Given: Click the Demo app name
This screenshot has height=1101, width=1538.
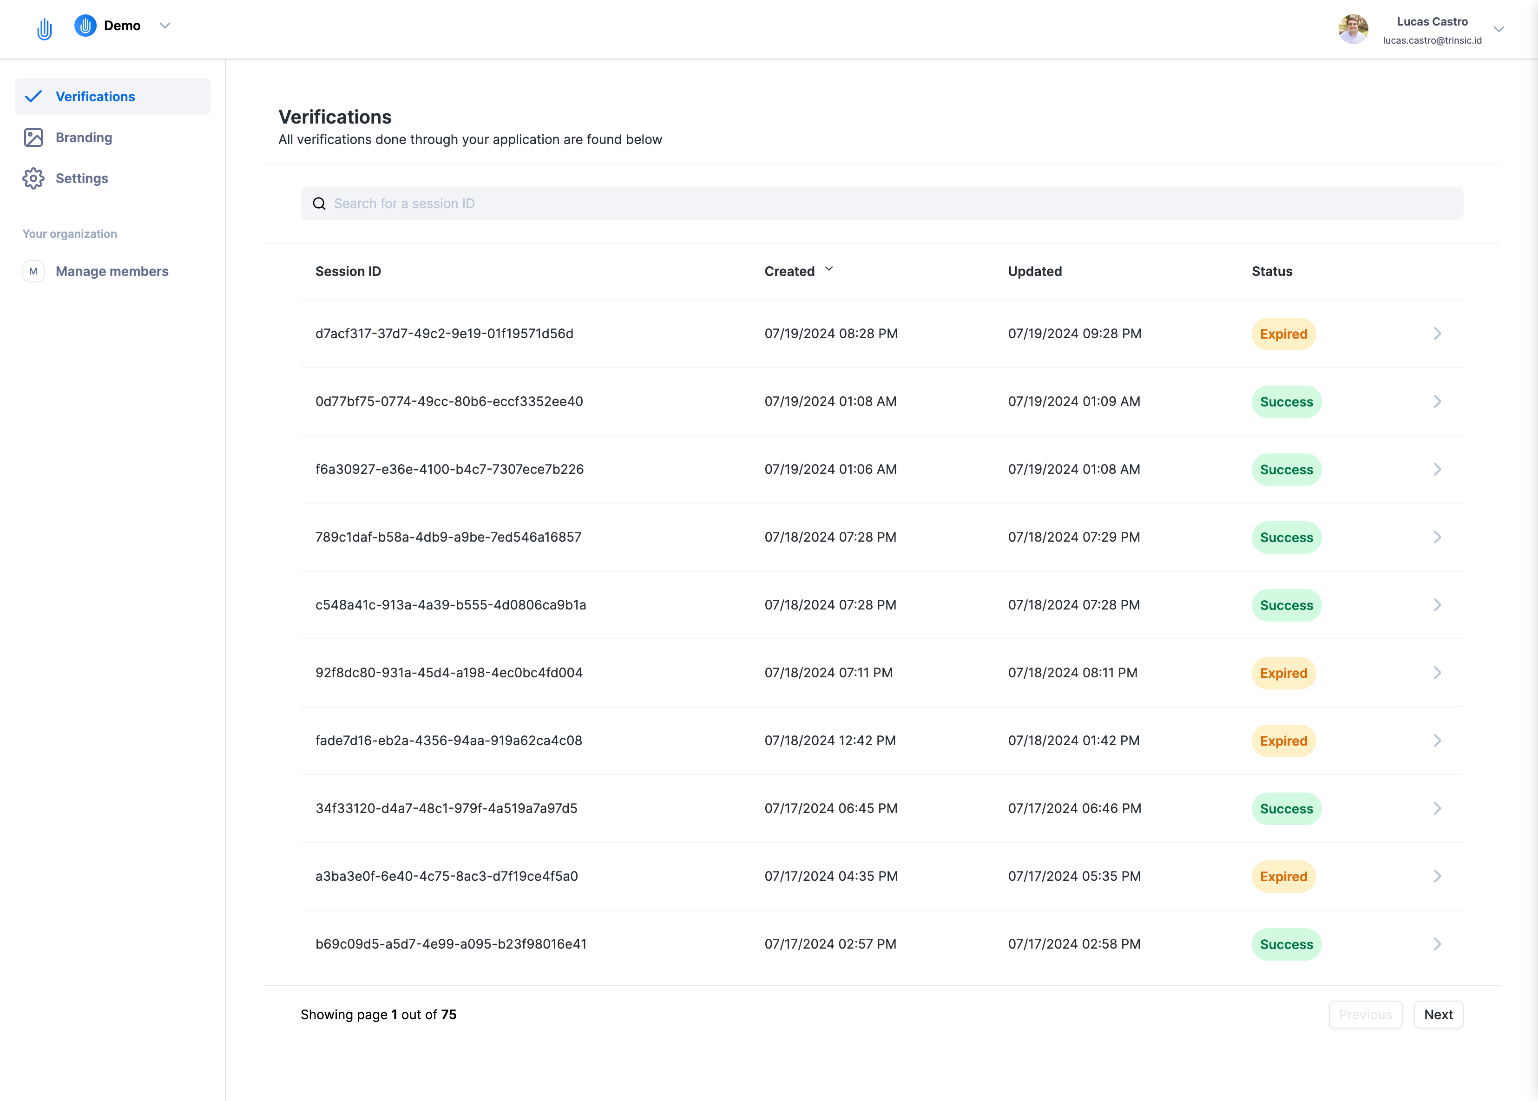Looking at the screenshot, I should [122, 26].
